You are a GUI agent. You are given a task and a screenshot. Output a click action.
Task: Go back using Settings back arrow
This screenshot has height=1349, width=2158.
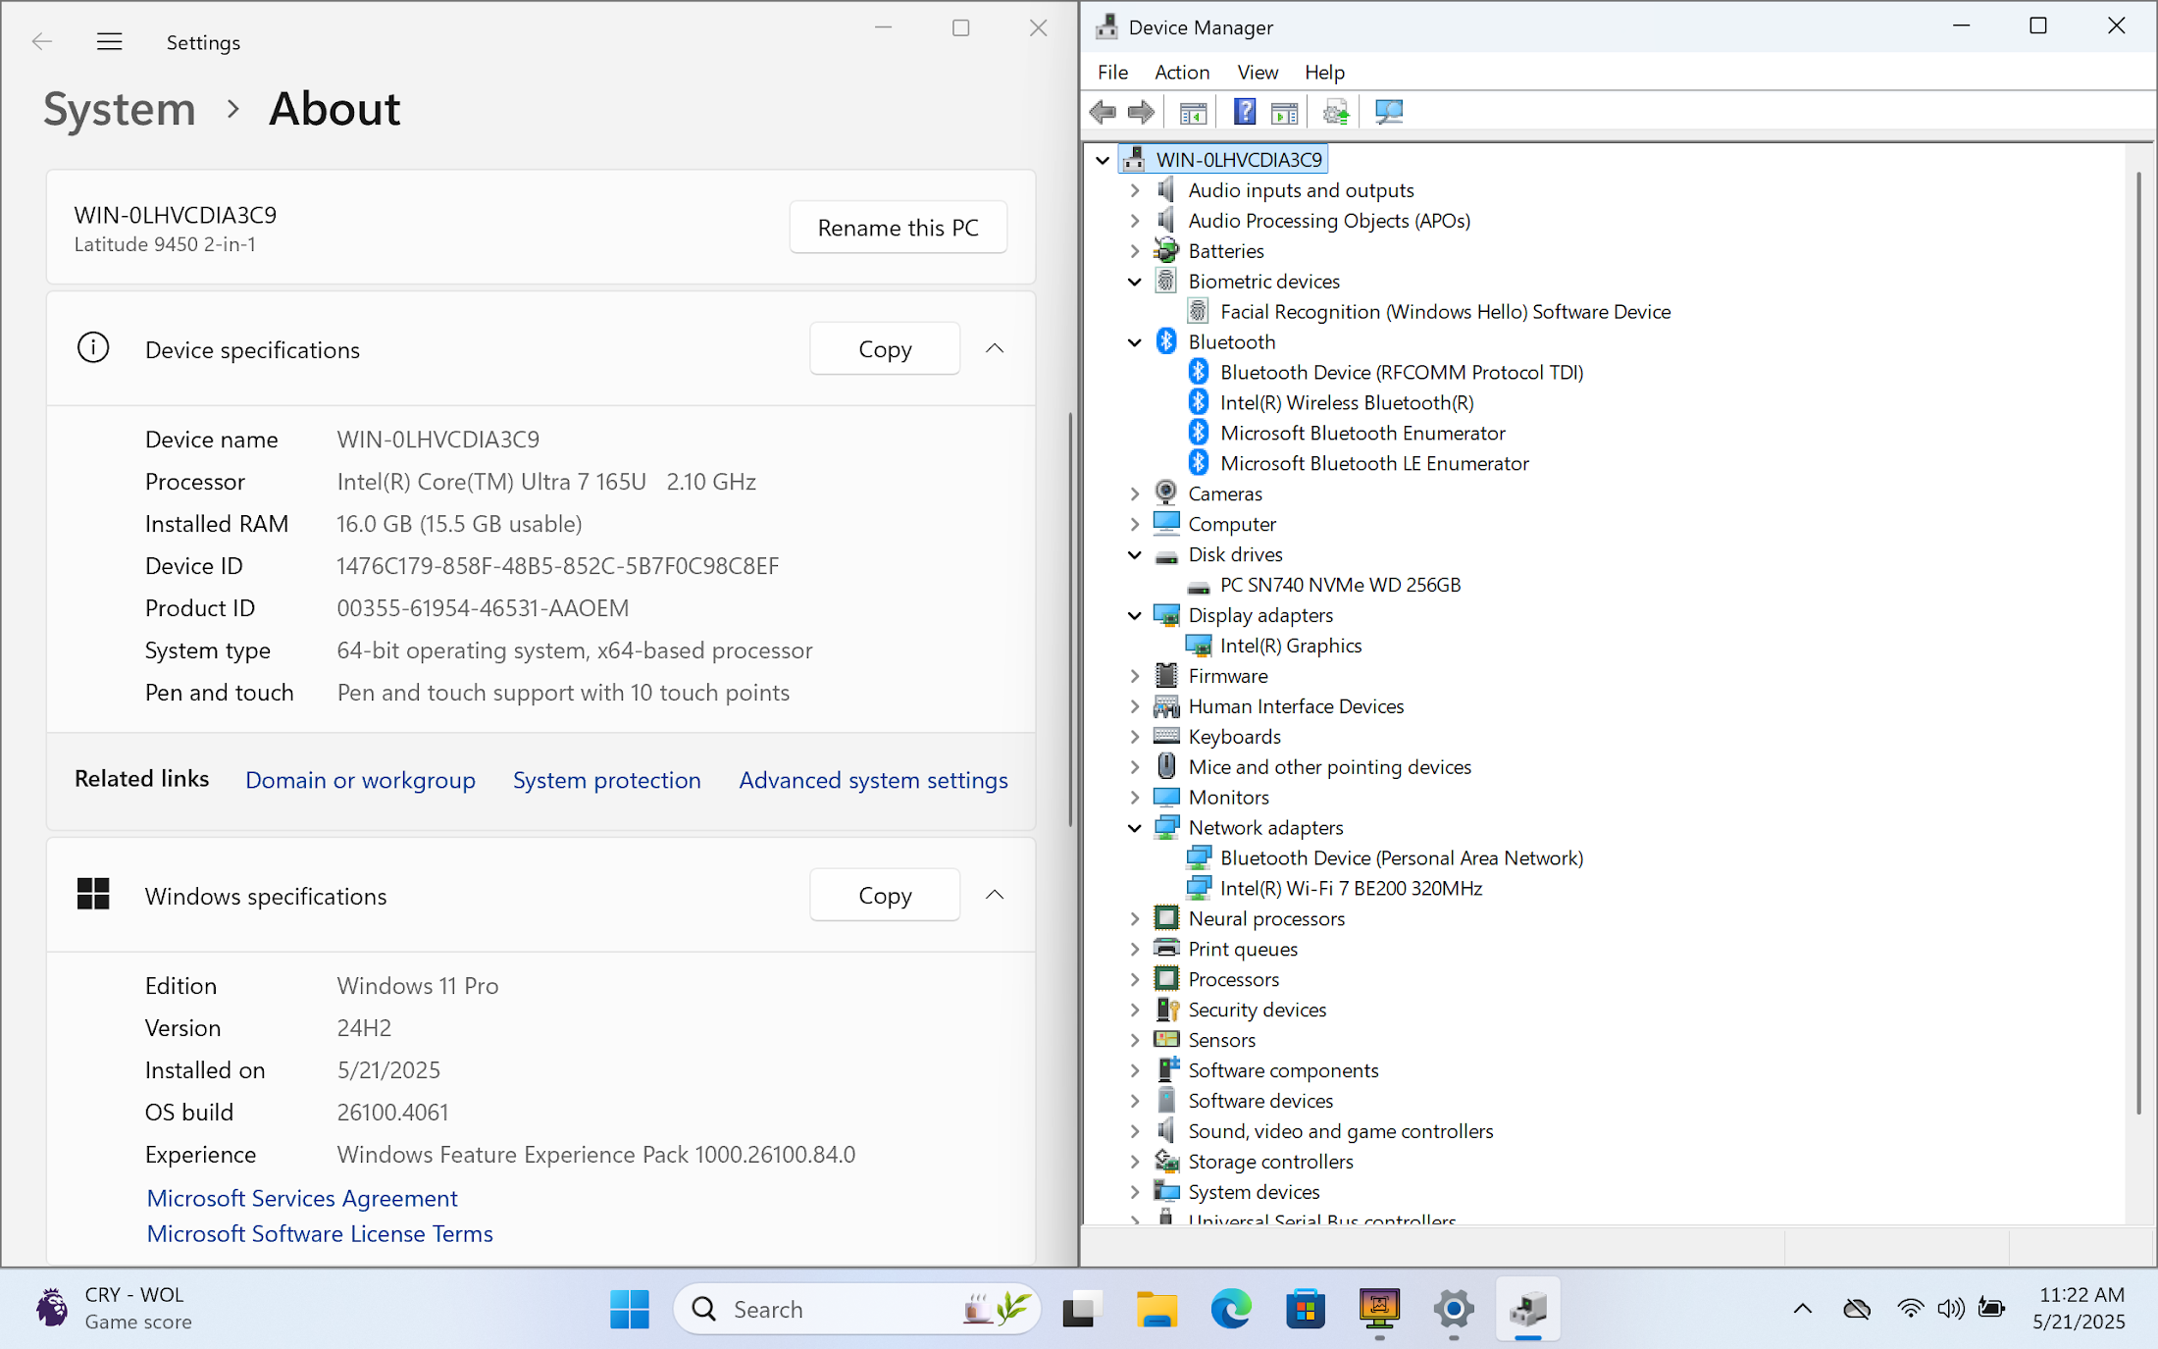pos(42,41)
